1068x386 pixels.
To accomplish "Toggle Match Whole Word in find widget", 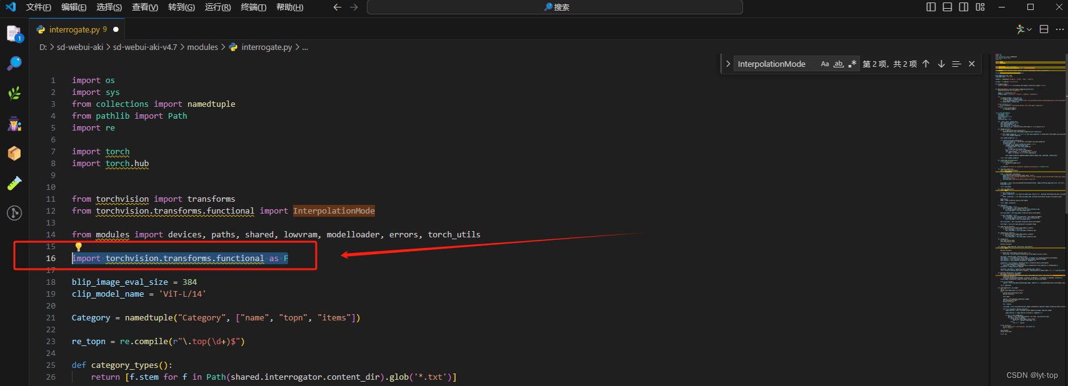I will coord(839,64).
